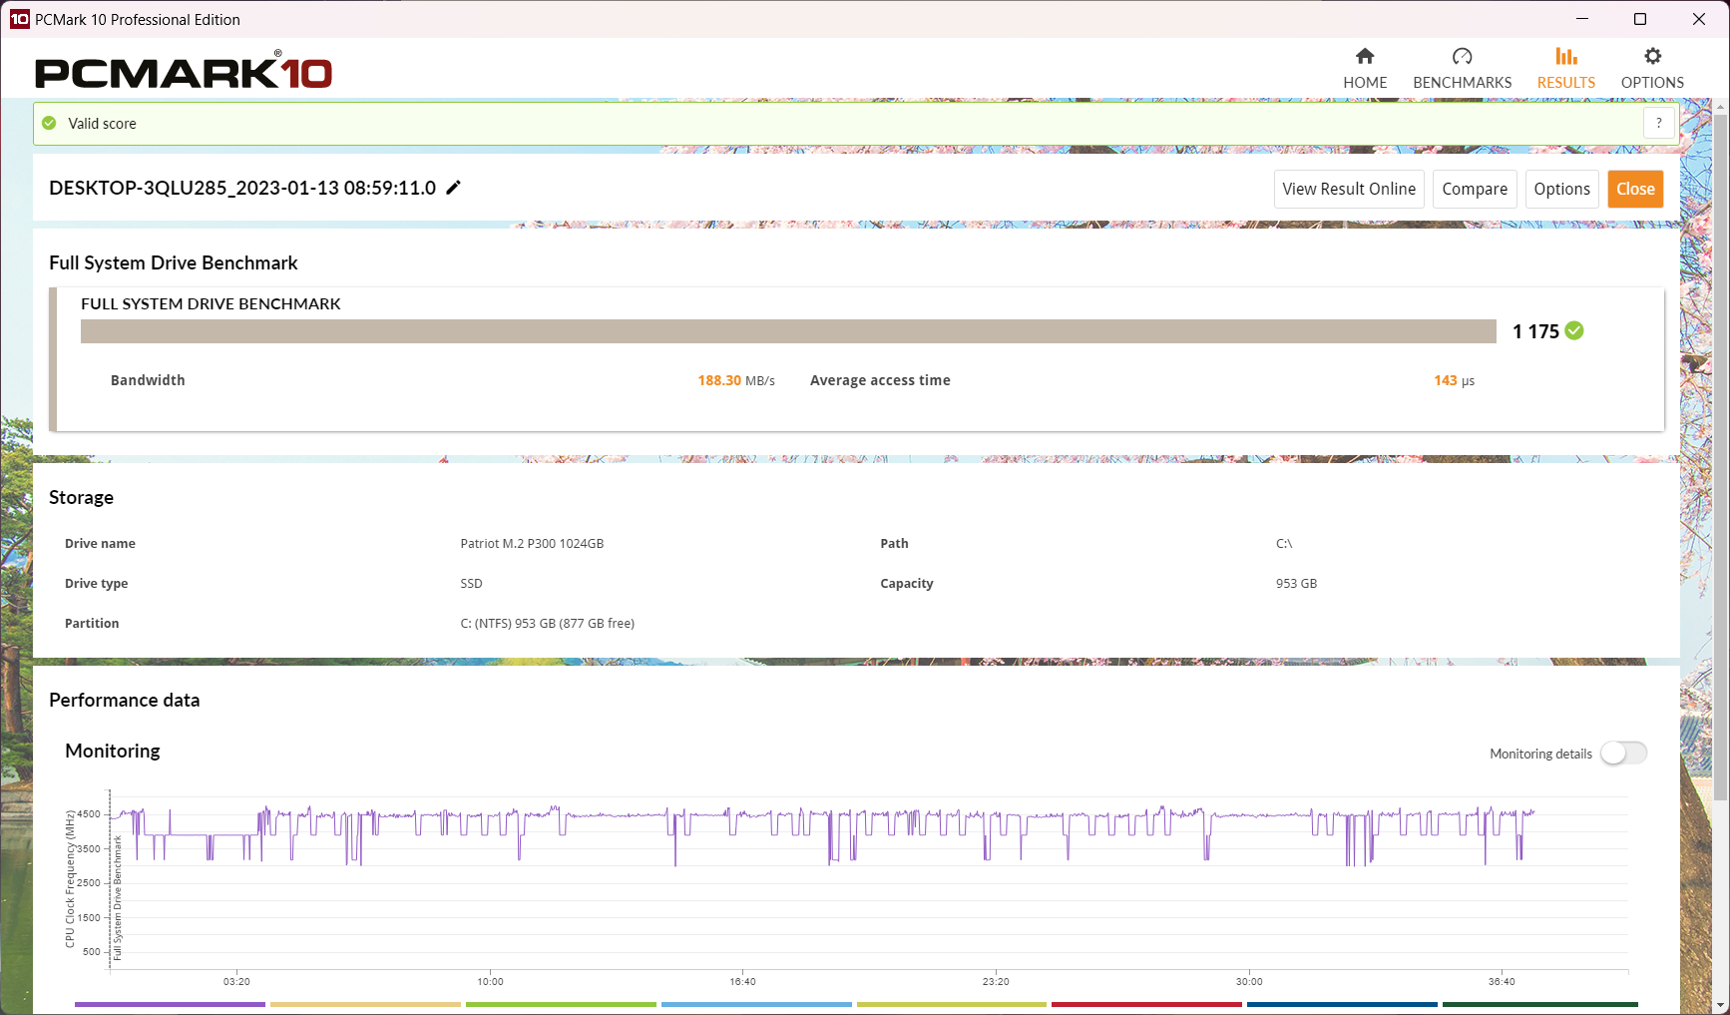Click the dark green legend color bar
1730x1015 pixels.
(1540, 1004)
